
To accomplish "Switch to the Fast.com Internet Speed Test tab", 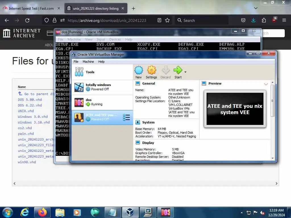I will coord(32,8).
